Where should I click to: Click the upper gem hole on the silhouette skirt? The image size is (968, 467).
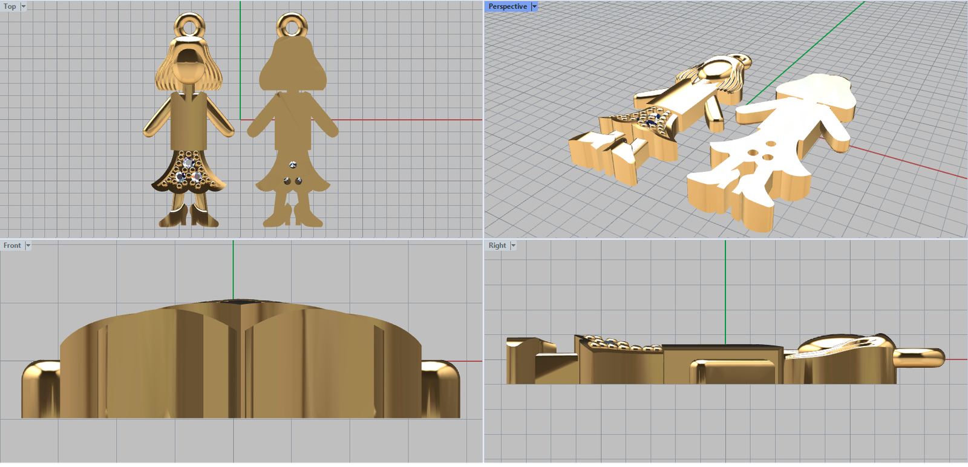pos(293,165)
